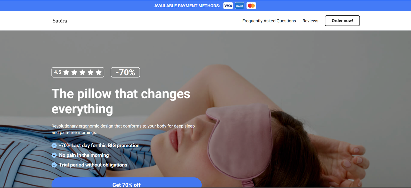The image size is (411, 188).
Task: Click the Available Payment Methods label
Action: tap(187, 6)
